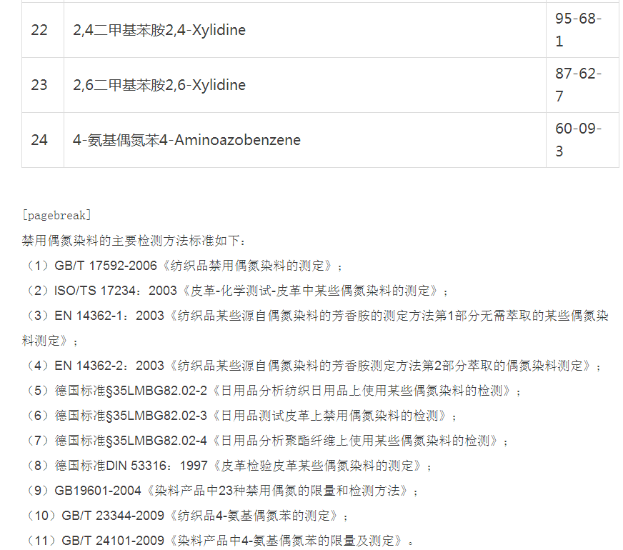This screenshot has width=623, height=550.
Task: Click the GB/T 24101-2009 standard line
Action: click(216, 540)
